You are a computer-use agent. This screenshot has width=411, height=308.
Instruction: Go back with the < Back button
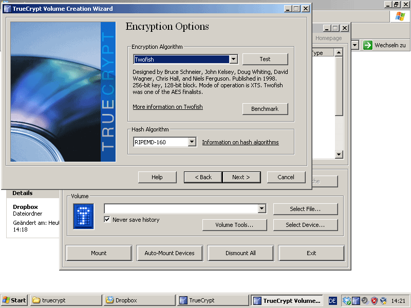click(x=203, y=177)
